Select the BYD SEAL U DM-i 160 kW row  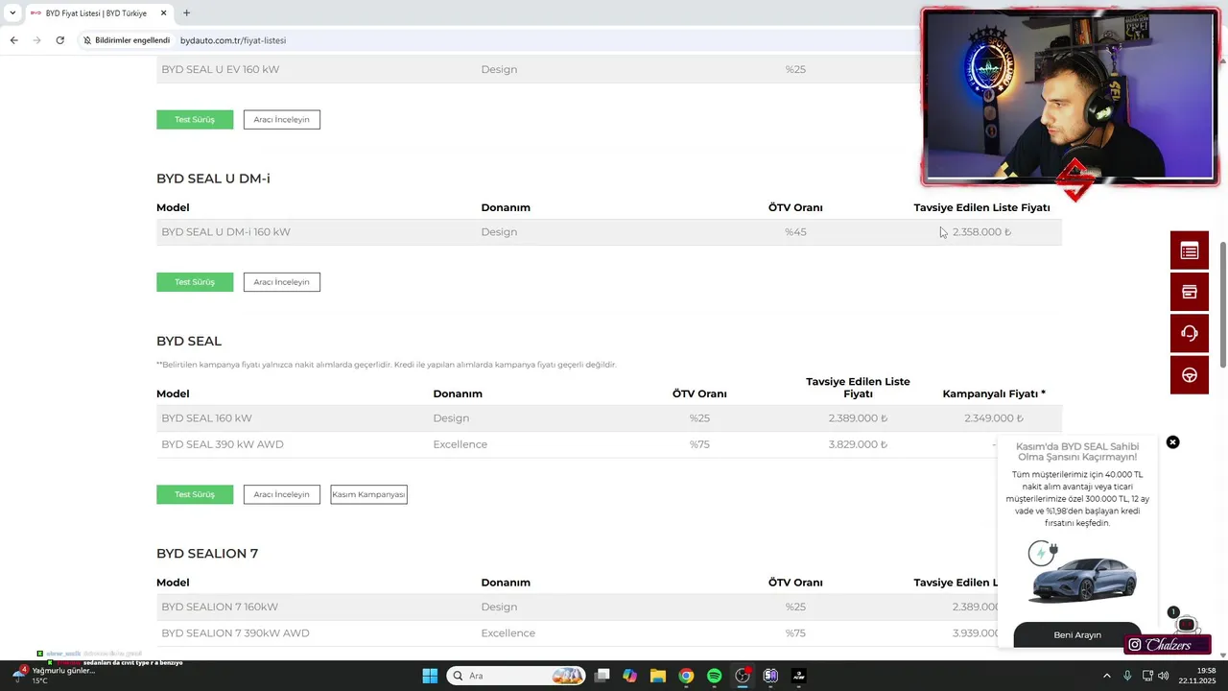[609, 232]
